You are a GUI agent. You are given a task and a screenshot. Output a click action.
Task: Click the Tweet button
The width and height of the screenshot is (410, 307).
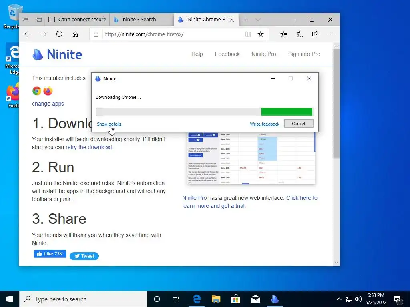click(x=84, y=256)
